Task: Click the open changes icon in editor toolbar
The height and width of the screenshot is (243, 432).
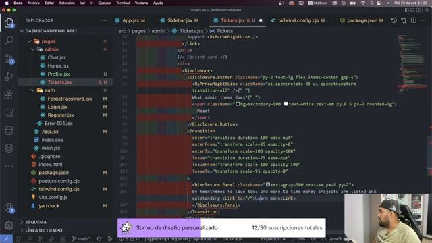Action: (404, 20)
